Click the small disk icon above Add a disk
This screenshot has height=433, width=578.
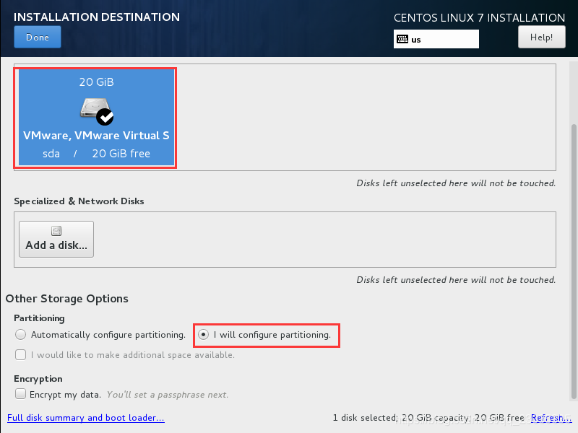56,231
